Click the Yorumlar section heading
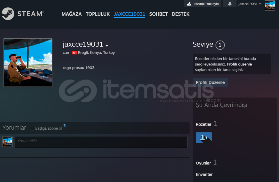279x182 pixels. (14, 128)
